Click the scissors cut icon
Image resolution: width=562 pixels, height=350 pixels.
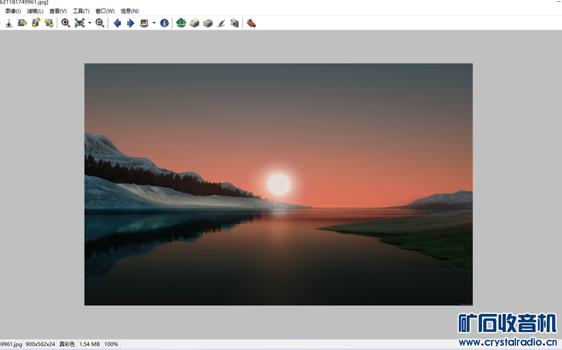click(x=9, y=23)
